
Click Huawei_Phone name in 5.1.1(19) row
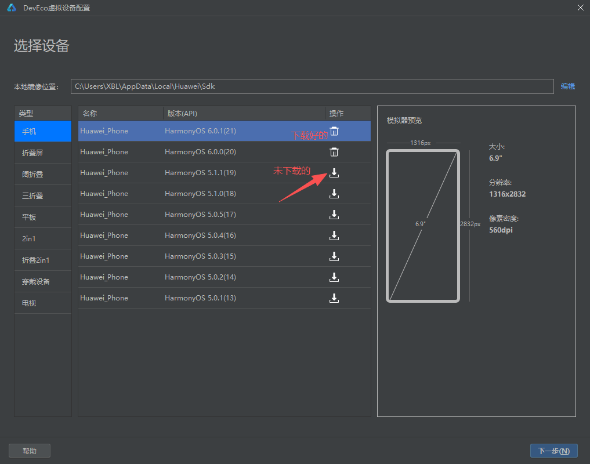(x=104, y=173)
